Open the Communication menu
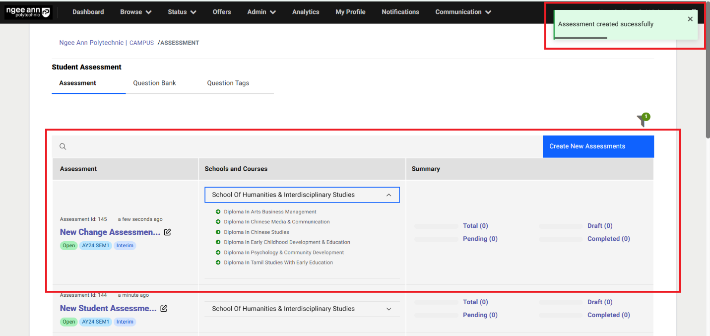The height and width of the screenshot is (336, 710). pyautogui.click(x=463, y=12)
